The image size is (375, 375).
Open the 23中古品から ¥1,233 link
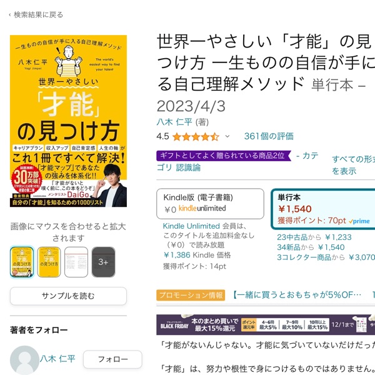point(314,237)
